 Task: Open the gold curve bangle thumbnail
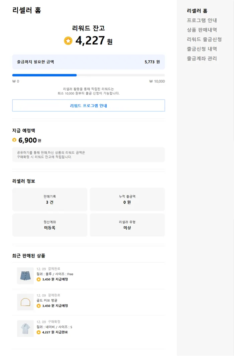click(x=25, y=302)
